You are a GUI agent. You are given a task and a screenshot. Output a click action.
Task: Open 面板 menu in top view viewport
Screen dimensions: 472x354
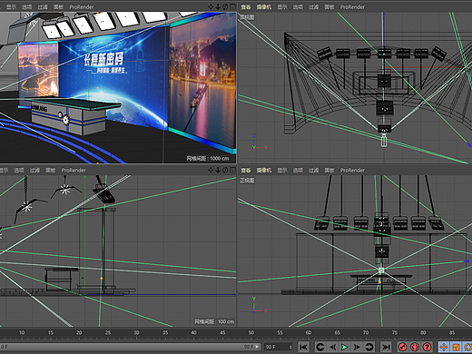click(x=329, y=6)
